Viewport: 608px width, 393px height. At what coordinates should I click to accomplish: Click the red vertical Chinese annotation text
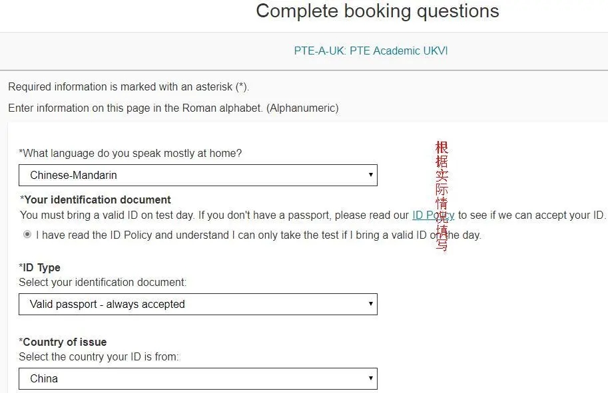click(x=442, y=196)
